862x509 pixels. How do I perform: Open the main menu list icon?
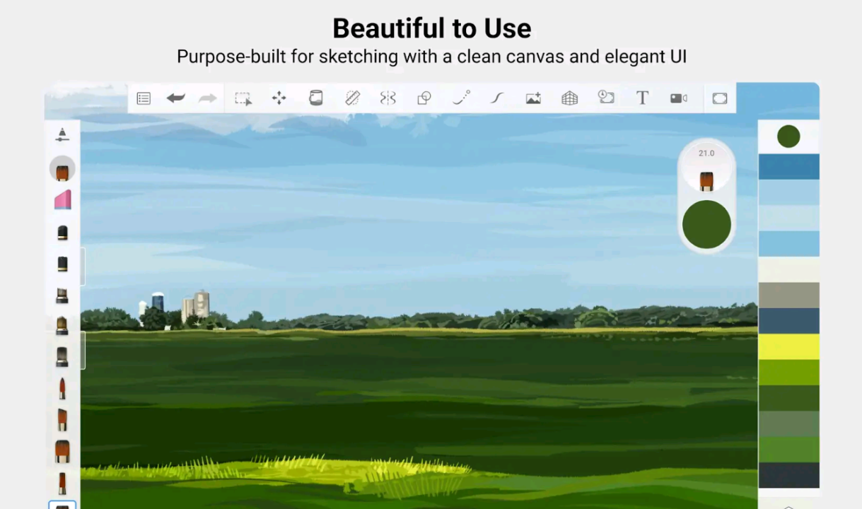144,98
